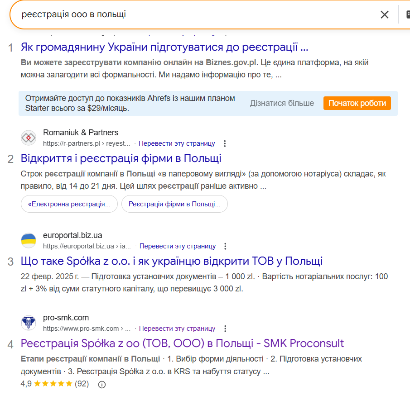The height and width of the screenshot is (400, 410).
Task: Open three-dot menu for pro-smk.com result
Action: [225, 329]
